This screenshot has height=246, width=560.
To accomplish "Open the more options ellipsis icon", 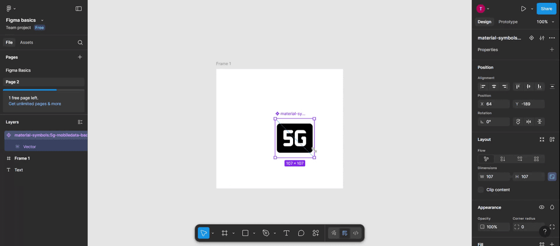I will (552, 38).
